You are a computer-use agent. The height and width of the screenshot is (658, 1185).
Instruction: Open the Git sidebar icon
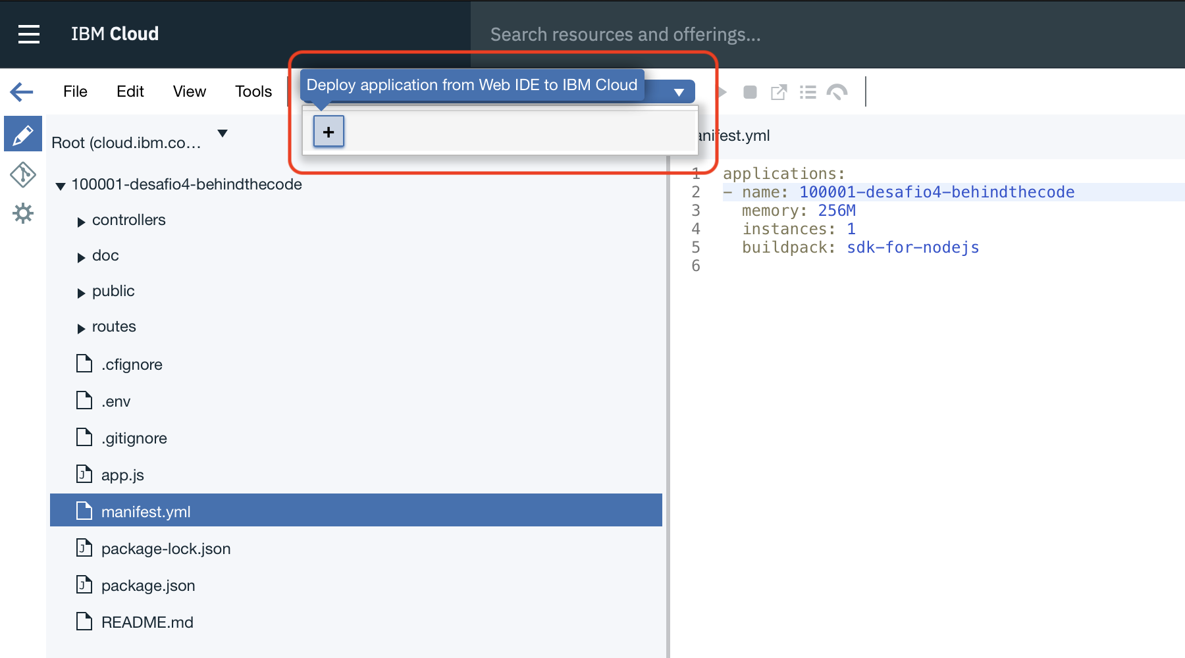click(x=23, y=175)
